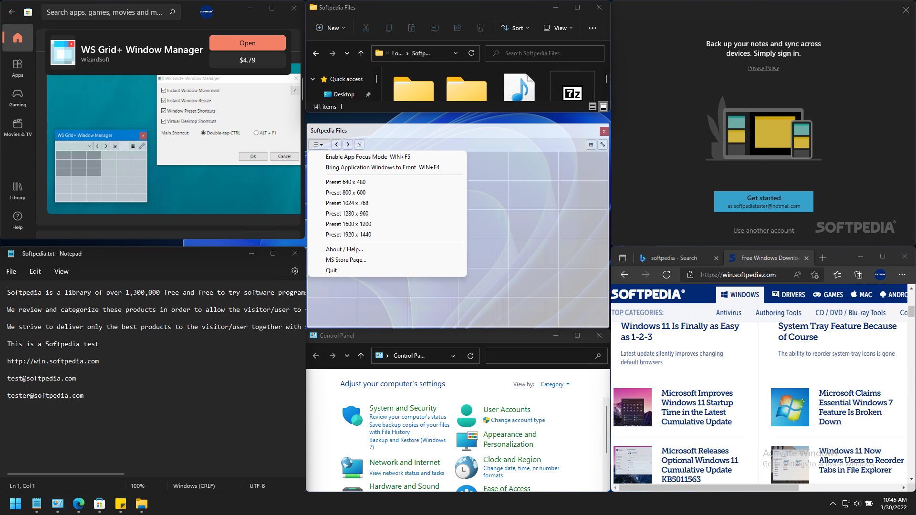Open WS Grid+ app from Store
This screenshot has height=515, width=916.
[247, 43]
